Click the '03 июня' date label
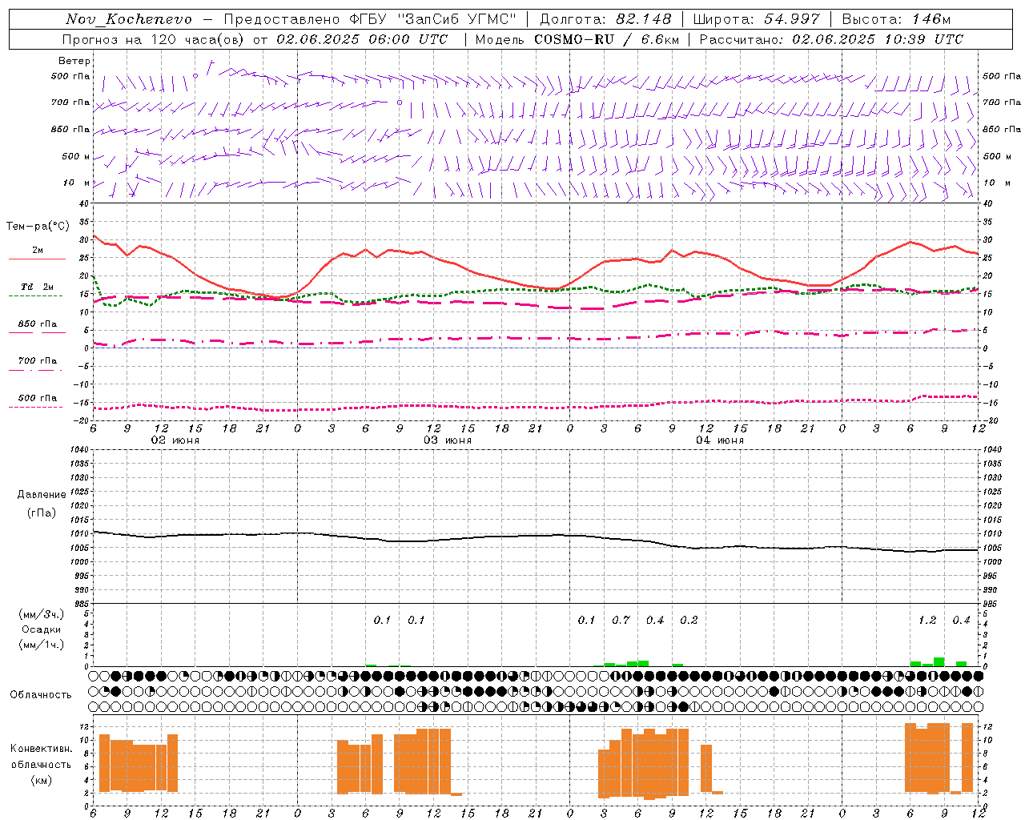 pos(448,440)
